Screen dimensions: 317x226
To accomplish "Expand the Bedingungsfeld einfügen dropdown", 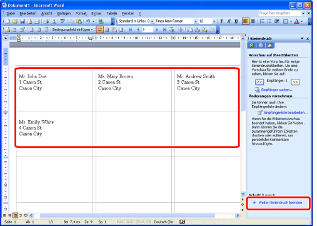I will point(73,29).
